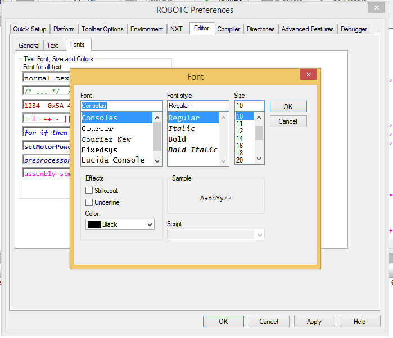Open the Toolbar Options tab
Image resolution: width=393 pixels, height=338 pixels.
click(x=102, y=29)
